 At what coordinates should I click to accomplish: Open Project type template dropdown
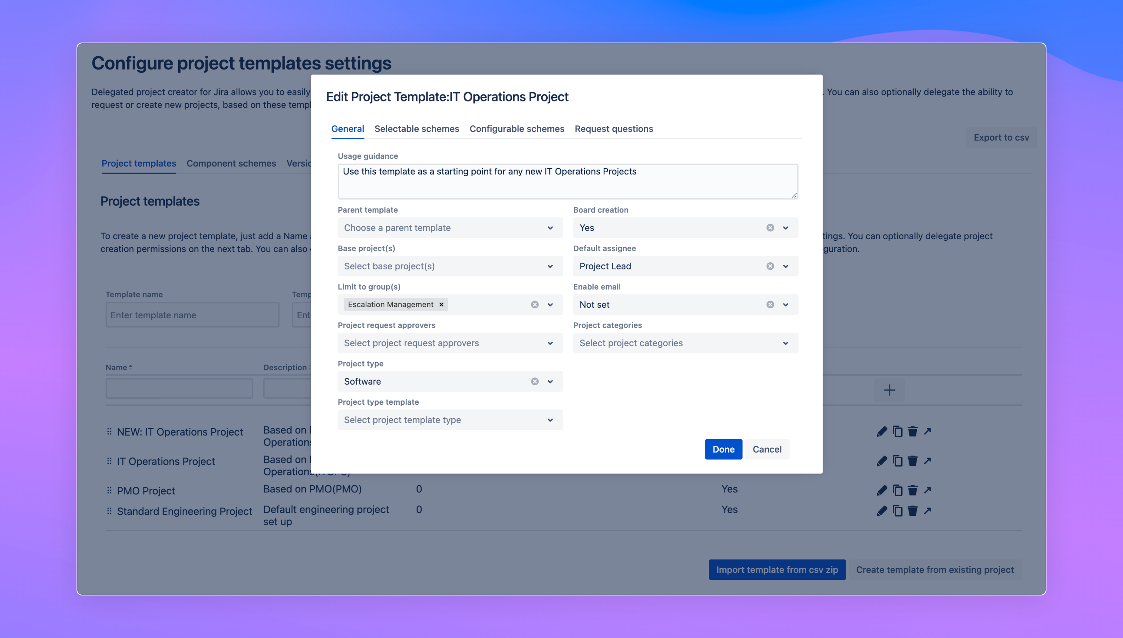(x=450, y=420)
